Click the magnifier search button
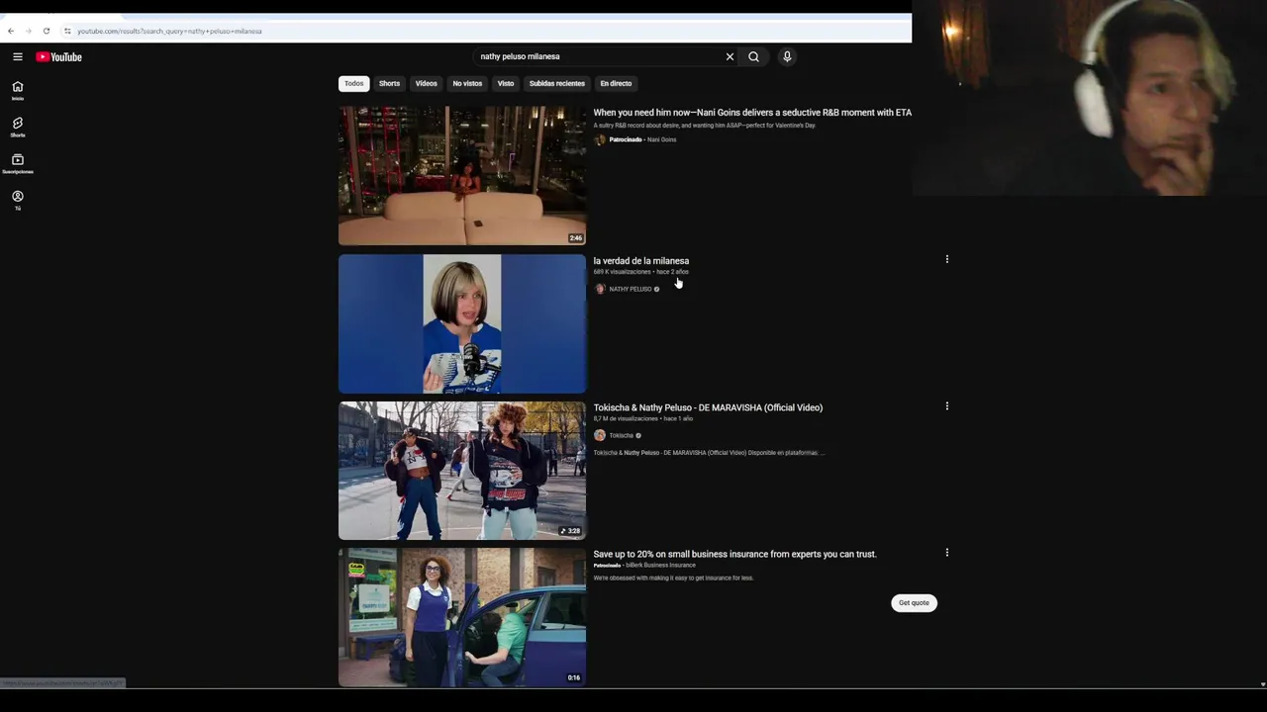This screenshot has width=1267, height=712. pos(753,56)
